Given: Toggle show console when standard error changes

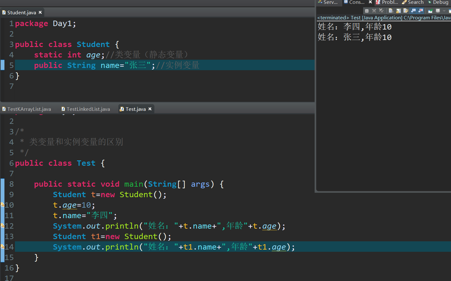Looking at the screenshot, I should [421, 11].
